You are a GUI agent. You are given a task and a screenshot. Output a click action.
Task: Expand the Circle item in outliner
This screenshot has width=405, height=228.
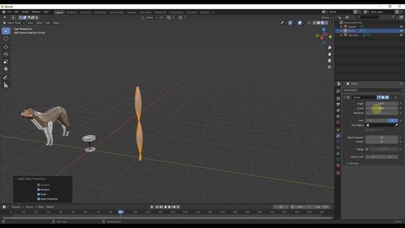click(x=341, y=31)
